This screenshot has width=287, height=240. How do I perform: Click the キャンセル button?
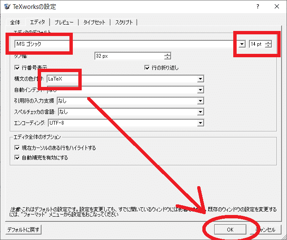tap(265, 229)
